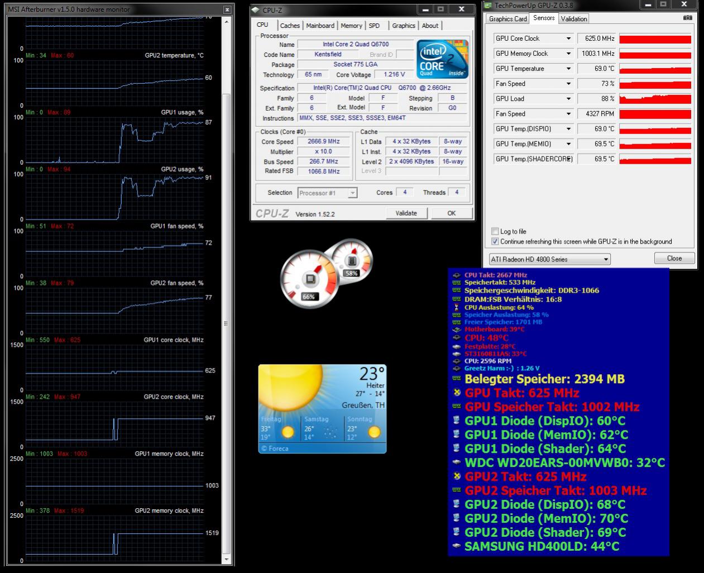Open GPU Temp.(SHADERCORE) sensor dropdown
Viewport: 704px width, 573px height.
point(568,159)
